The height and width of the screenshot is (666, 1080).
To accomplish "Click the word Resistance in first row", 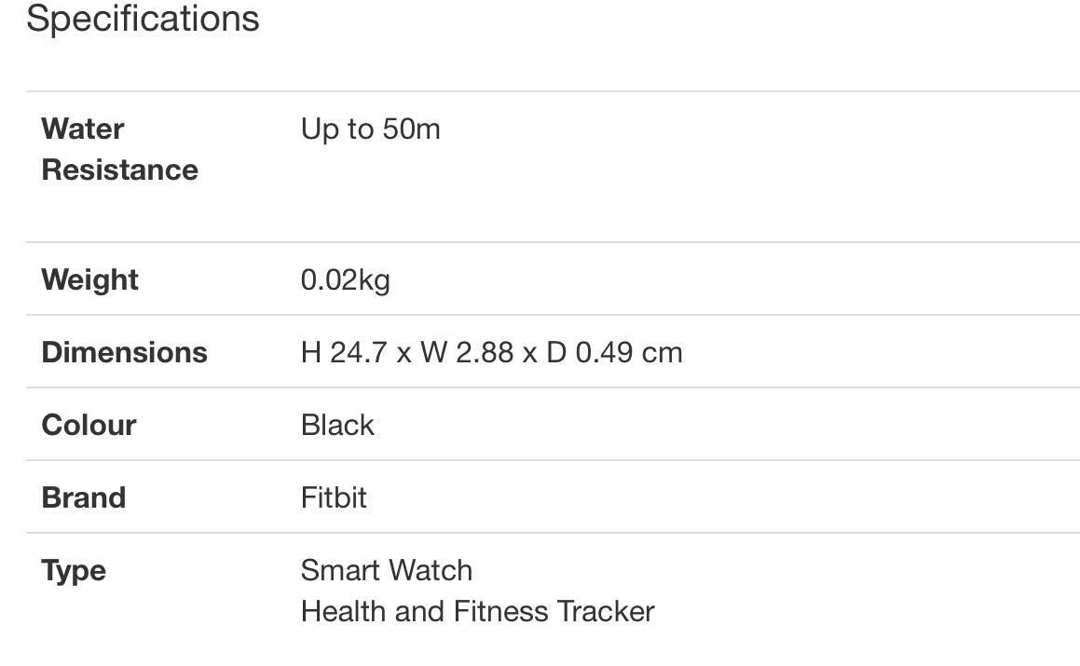I will tap(120, 170).
